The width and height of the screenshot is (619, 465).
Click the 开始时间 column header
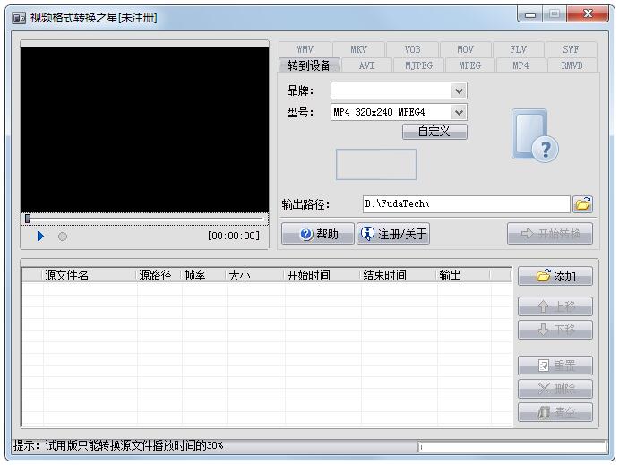point(309,276)
